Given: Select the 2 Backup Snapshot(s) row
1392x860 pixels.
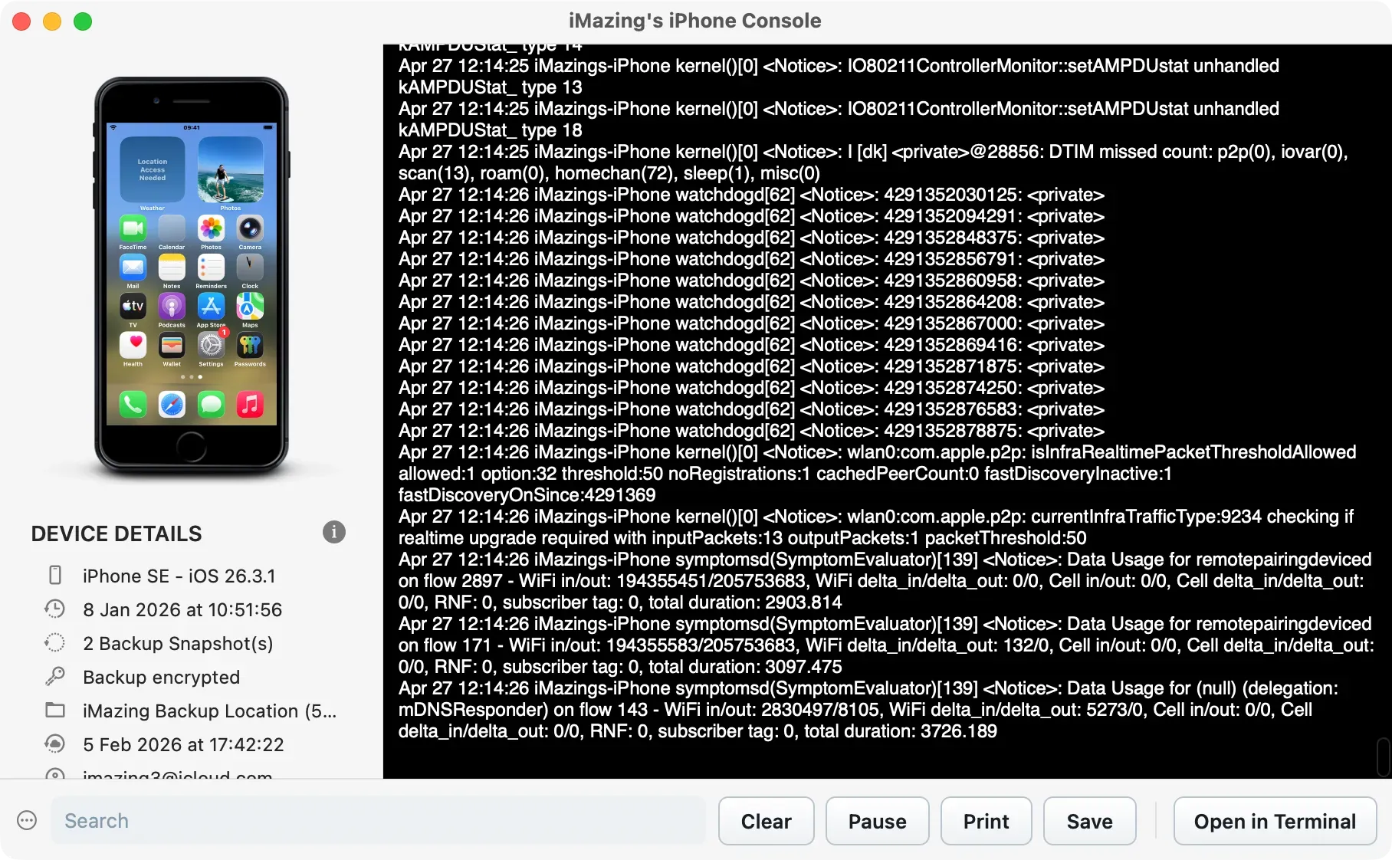Looking at the screenshot, I should coord(178,643).
